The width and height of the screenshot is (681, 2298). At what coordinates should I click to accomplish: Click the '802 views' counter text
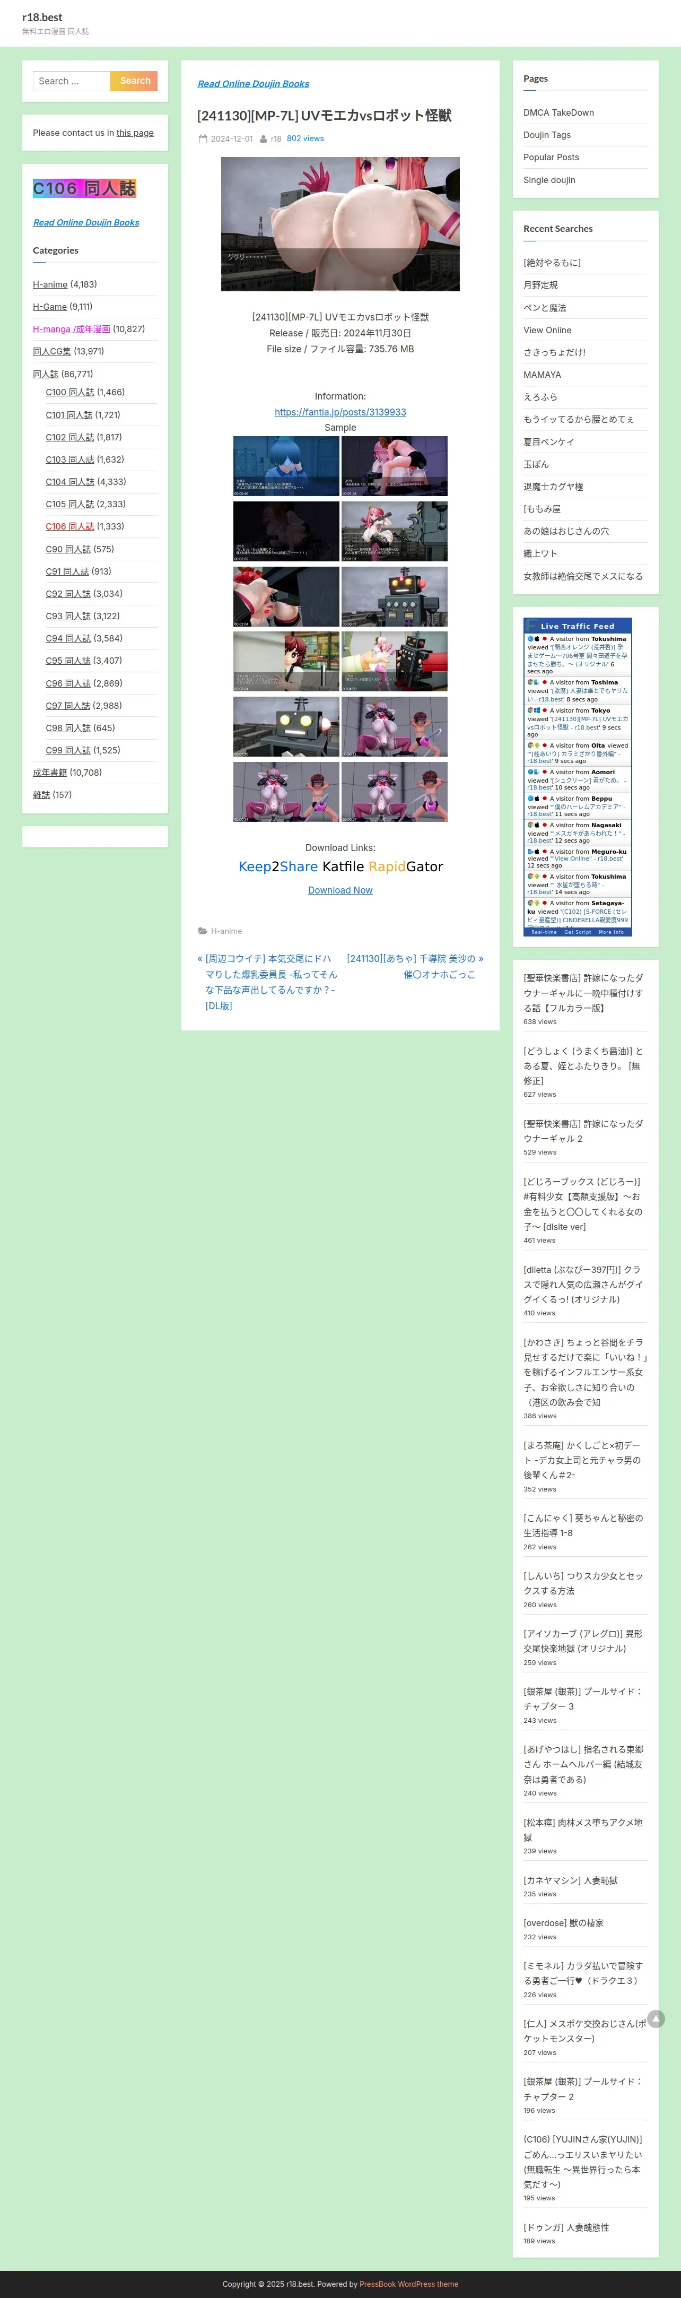(x=305, y=139)
